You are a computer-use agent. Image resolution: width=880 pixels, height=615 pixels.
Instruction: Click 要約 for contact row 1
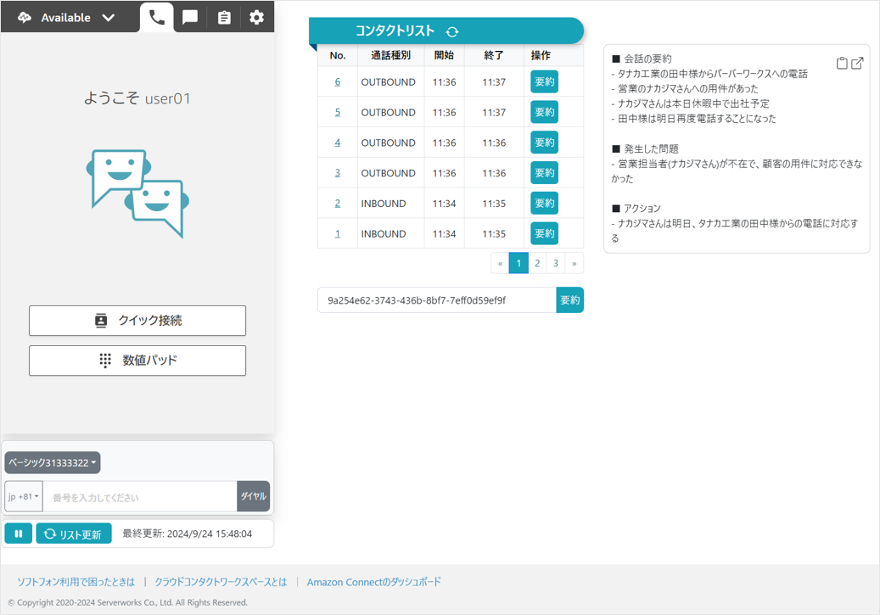[x=545, y=233]
